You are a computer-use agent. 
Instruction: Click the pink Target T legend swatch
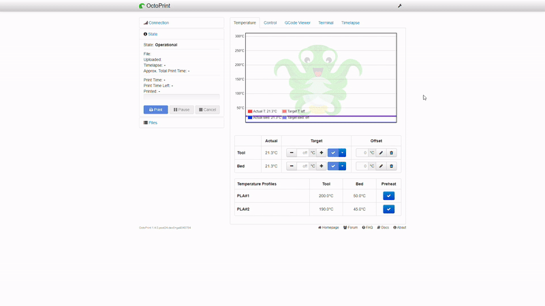[284, 112]
